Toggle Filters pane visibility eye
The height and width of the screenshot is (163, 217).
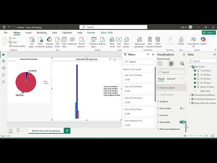pos(148,54)
